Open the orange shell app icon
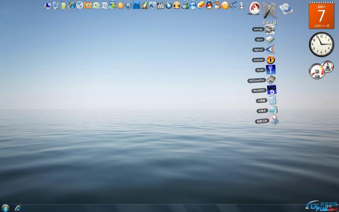339x212 pixels. [225, 5]
